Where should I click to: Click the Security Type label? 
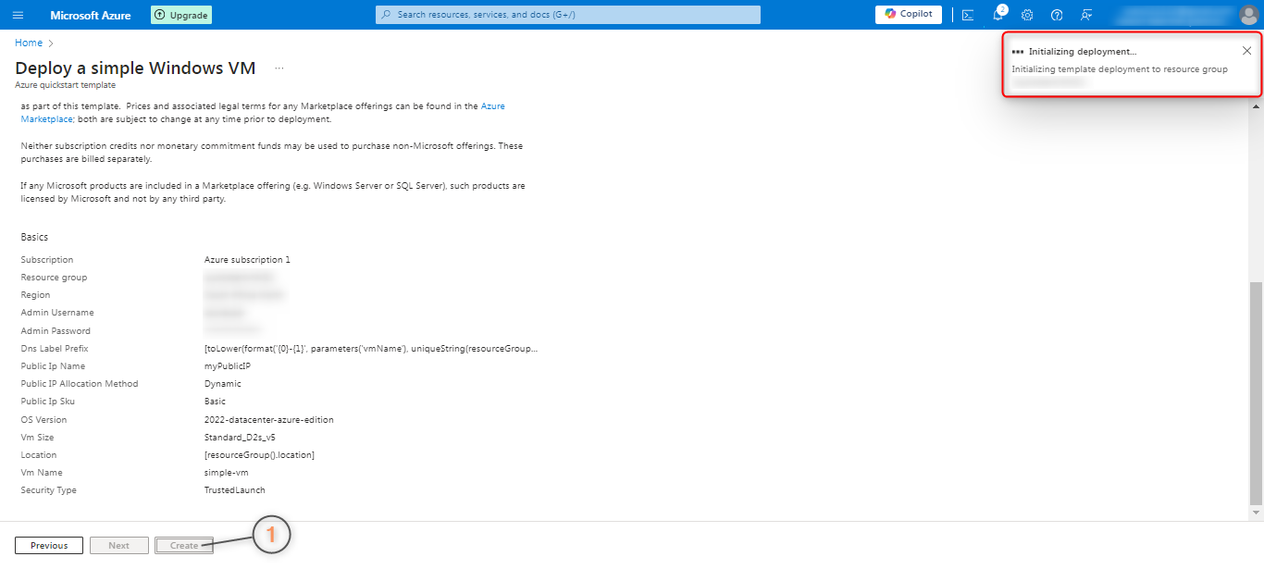tap(49, 490)
